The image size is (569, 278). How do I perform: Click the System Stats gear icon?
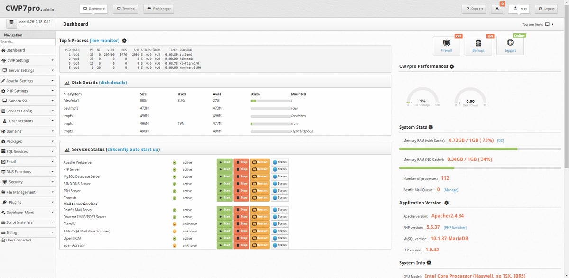[x=431, y=127]
